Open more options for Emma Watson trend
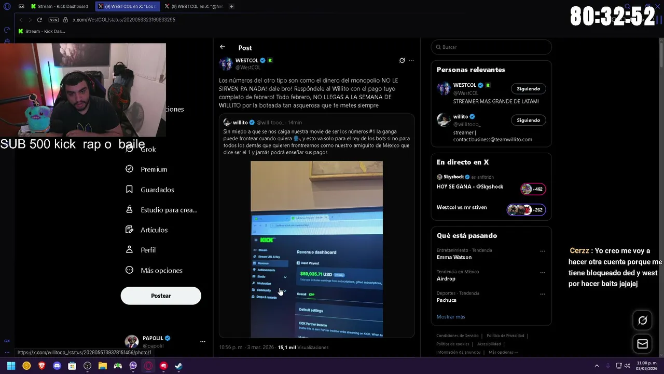The width and height of the screenshot is (664, 374). 543,251
